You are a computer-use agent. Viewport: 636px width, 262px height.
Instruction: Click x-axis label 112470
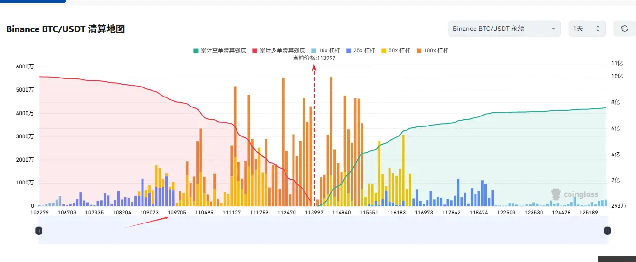(x=287, y=213)
